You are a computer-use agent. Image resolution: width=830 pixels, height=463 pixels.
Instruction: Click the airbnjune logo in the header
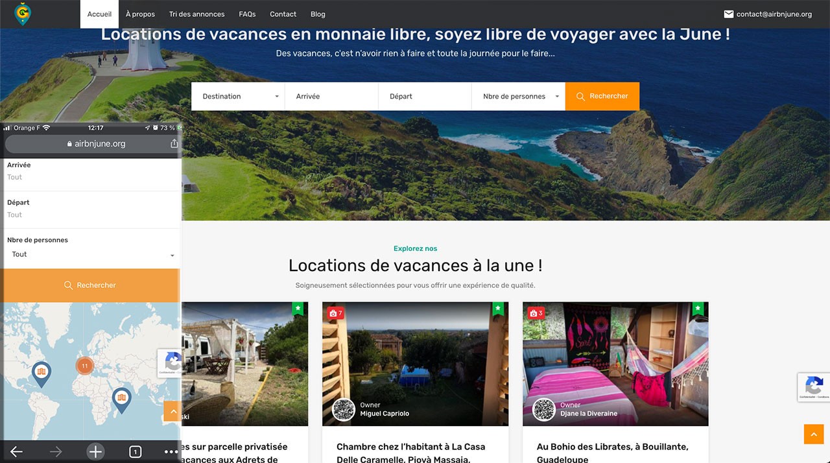point(23,14)
